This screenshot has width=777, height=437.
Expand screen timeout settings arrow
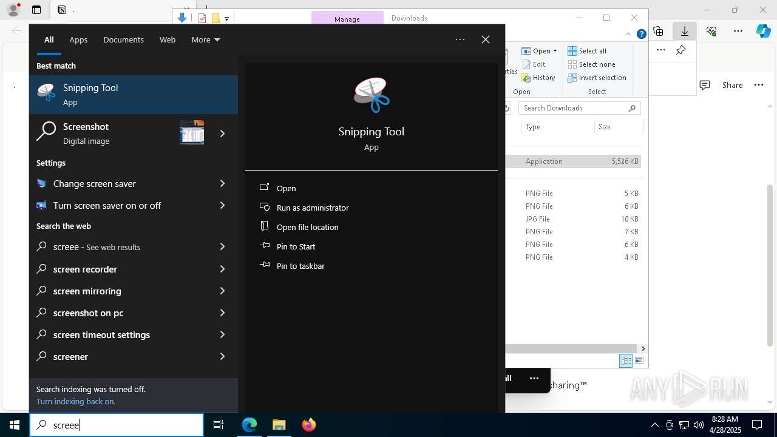(222, 334)
